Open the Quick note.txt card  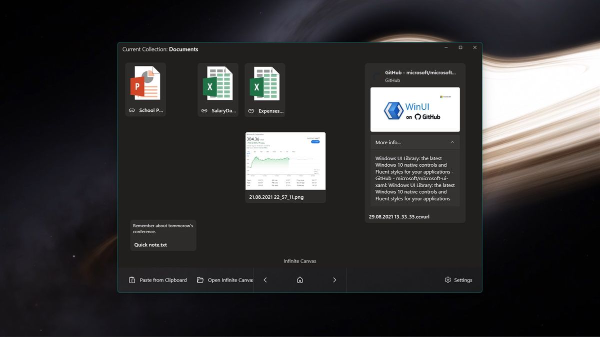tap(163, 235)
